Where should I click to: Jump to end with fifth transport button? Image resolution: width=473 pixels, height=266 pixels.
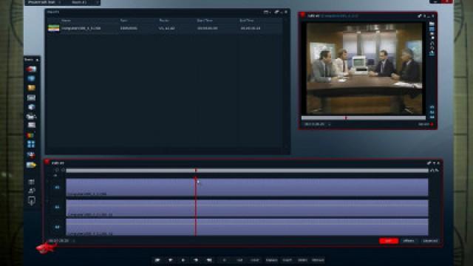click(x=209, y=260)
